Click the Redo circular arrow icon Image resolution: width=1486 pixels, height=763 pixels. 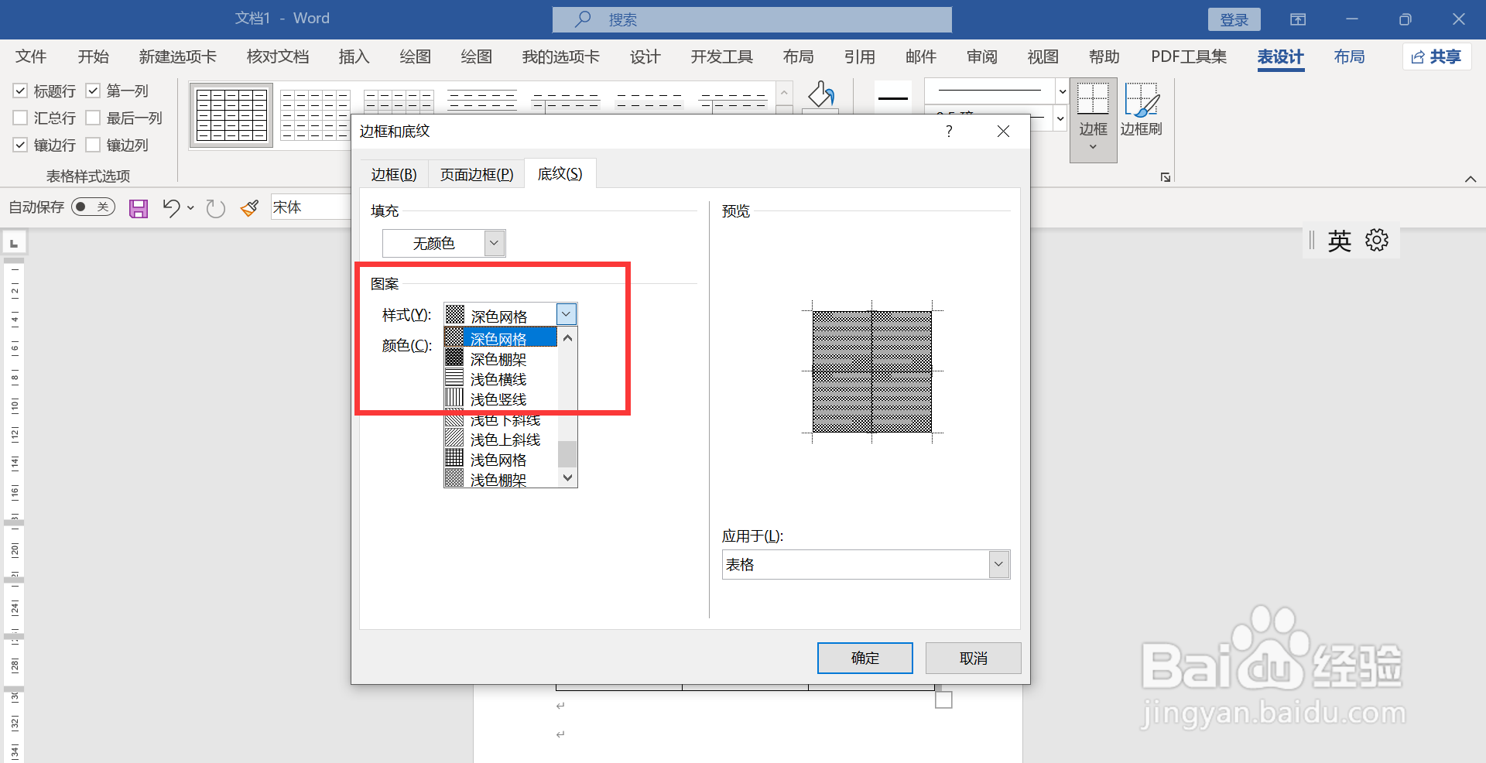coord(215,208)
